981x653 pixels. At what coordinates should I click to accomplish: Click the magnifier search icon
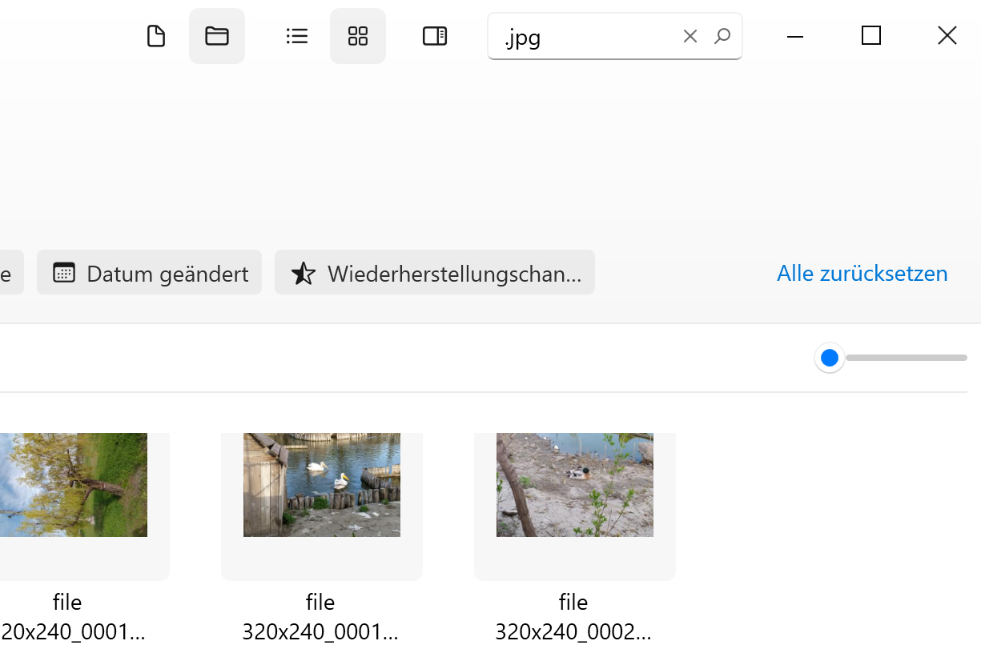coord(722,36)
